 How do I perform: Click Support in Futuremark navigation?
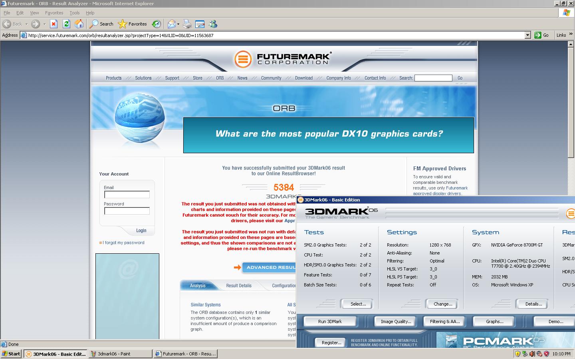pos(172,78)
